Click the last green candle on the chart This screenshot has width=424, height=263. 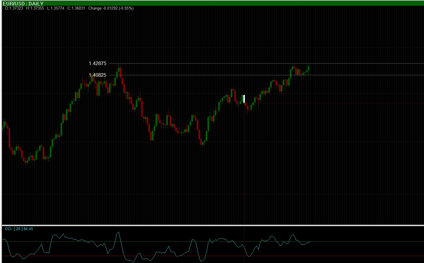coord(309,68)
